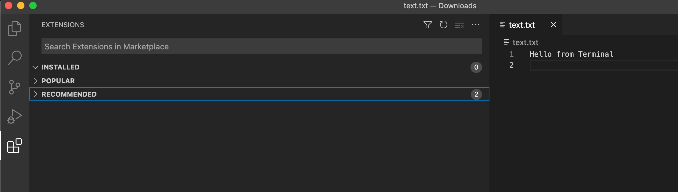Switch to the text.txt editor tab
This screenshot has width=678, height=192.
pyautogui.click(x=521, y=25)
